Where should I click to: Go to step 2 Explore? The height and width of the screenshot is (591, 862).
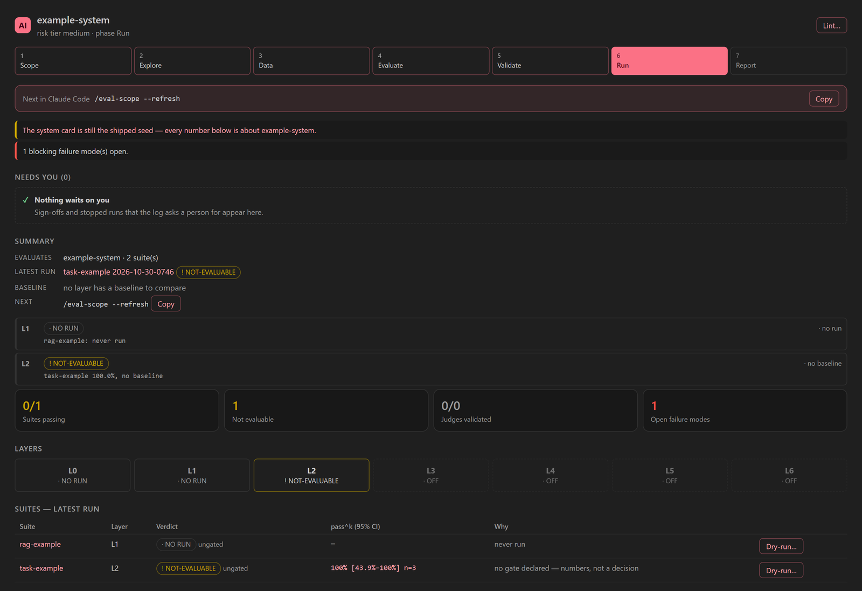192,61
